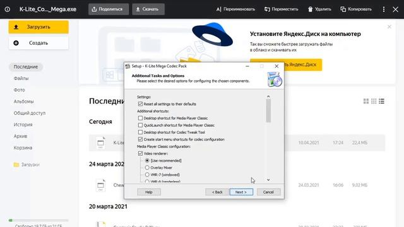
Task: Click Копировать copy action
Action: pyautogui.click(x=356, y=9)
